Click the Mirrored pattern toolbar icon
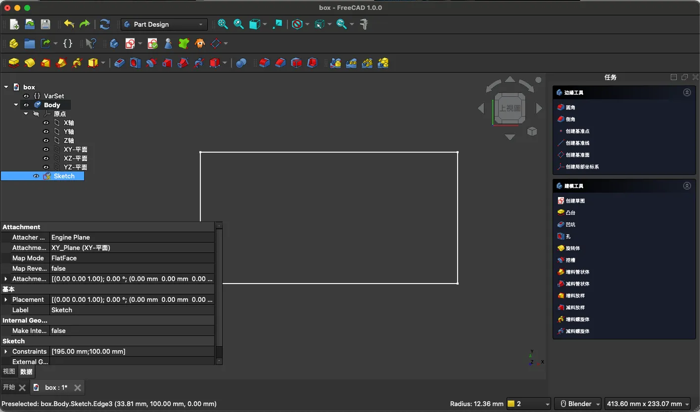Screen dimensions: 700x412 point(335,63)
